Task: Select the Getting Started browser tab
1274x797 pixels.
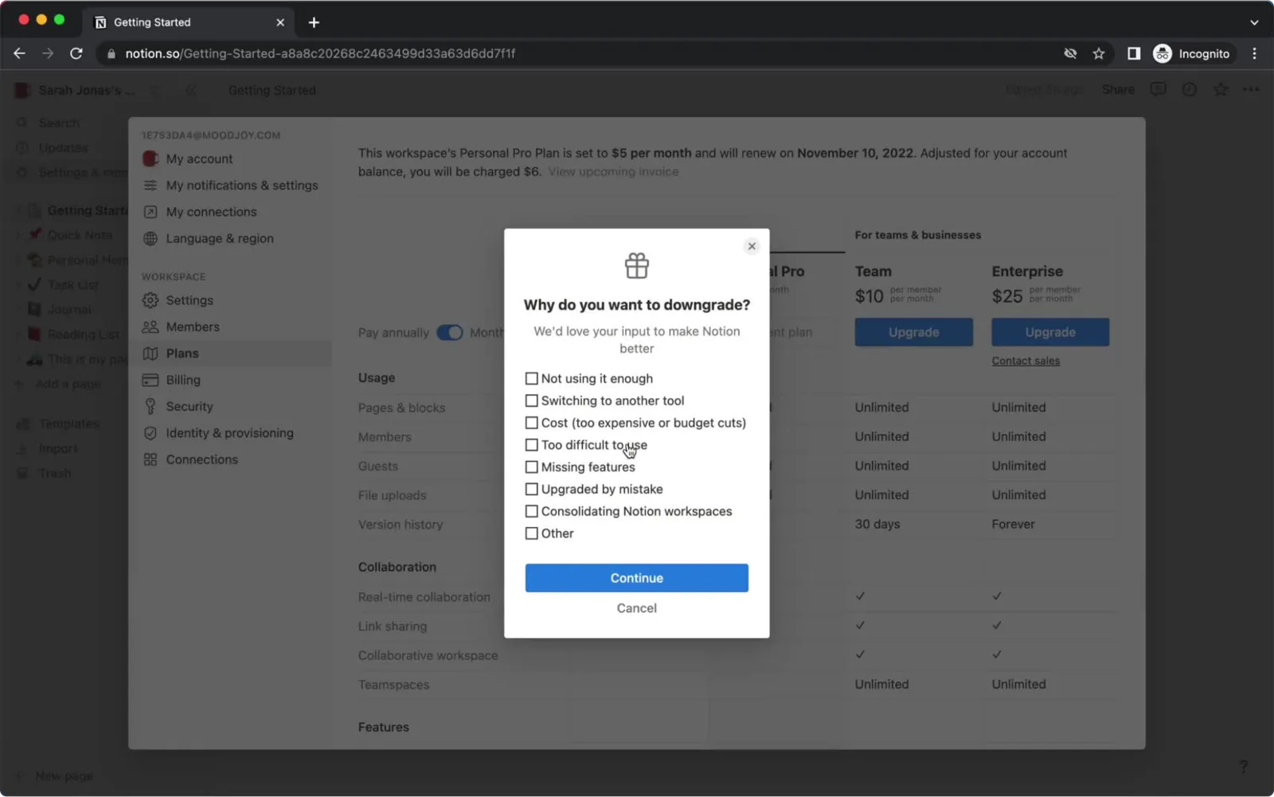Action: [188, 22]
